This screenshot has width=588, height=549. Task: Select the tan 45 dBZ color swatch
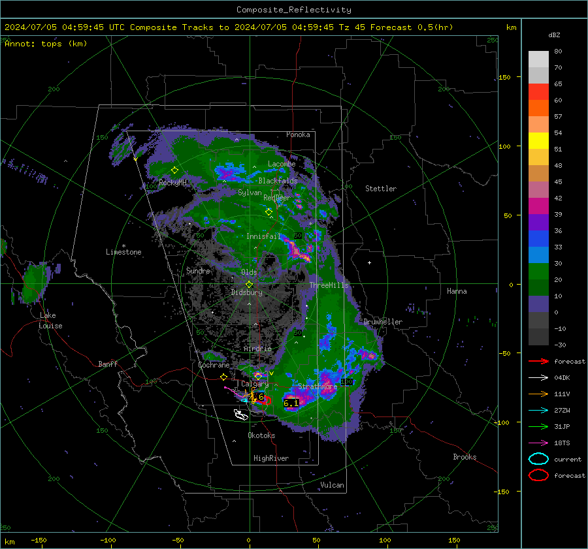pos(538,174)
